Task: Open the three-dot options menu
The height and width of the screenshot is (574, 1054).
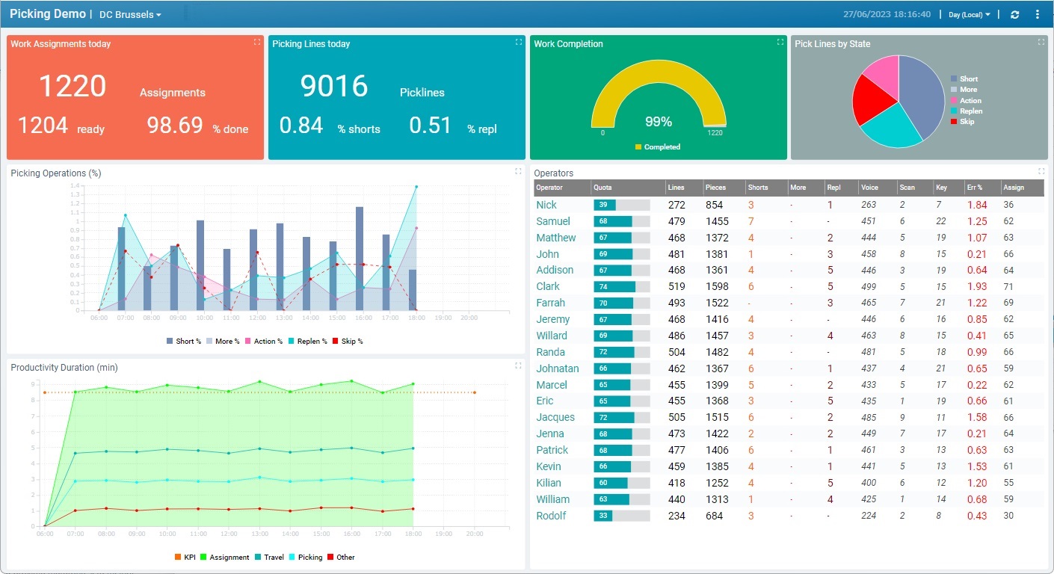Action: click(1038, 14)
